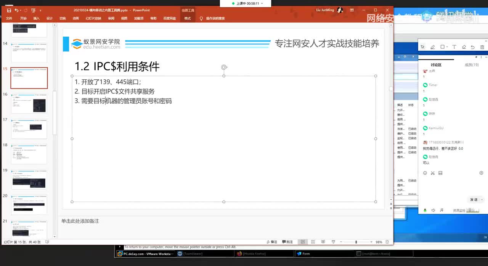Open the Customize Quick Access Toolbar dropdown

click(x=40, y=10)
